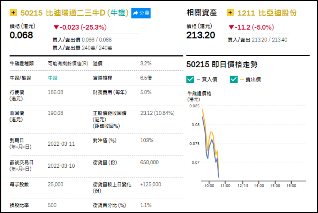Toggle the 買入價 chart line checkbox
Viewport: 318px width, 213px height.
tap(190, 79)
